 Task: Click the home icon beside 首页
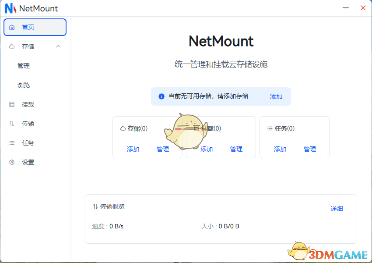(x=12, y=27)
